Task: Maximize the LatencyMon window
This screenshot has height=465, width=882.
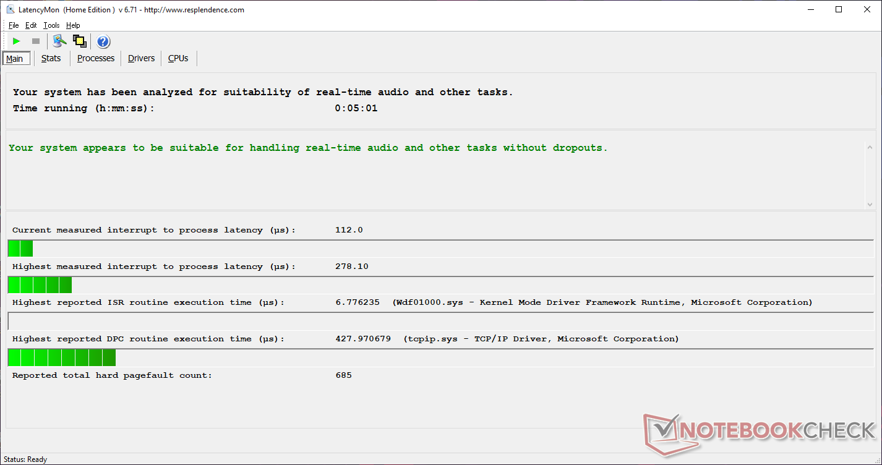Action: (x=839, y=9)
